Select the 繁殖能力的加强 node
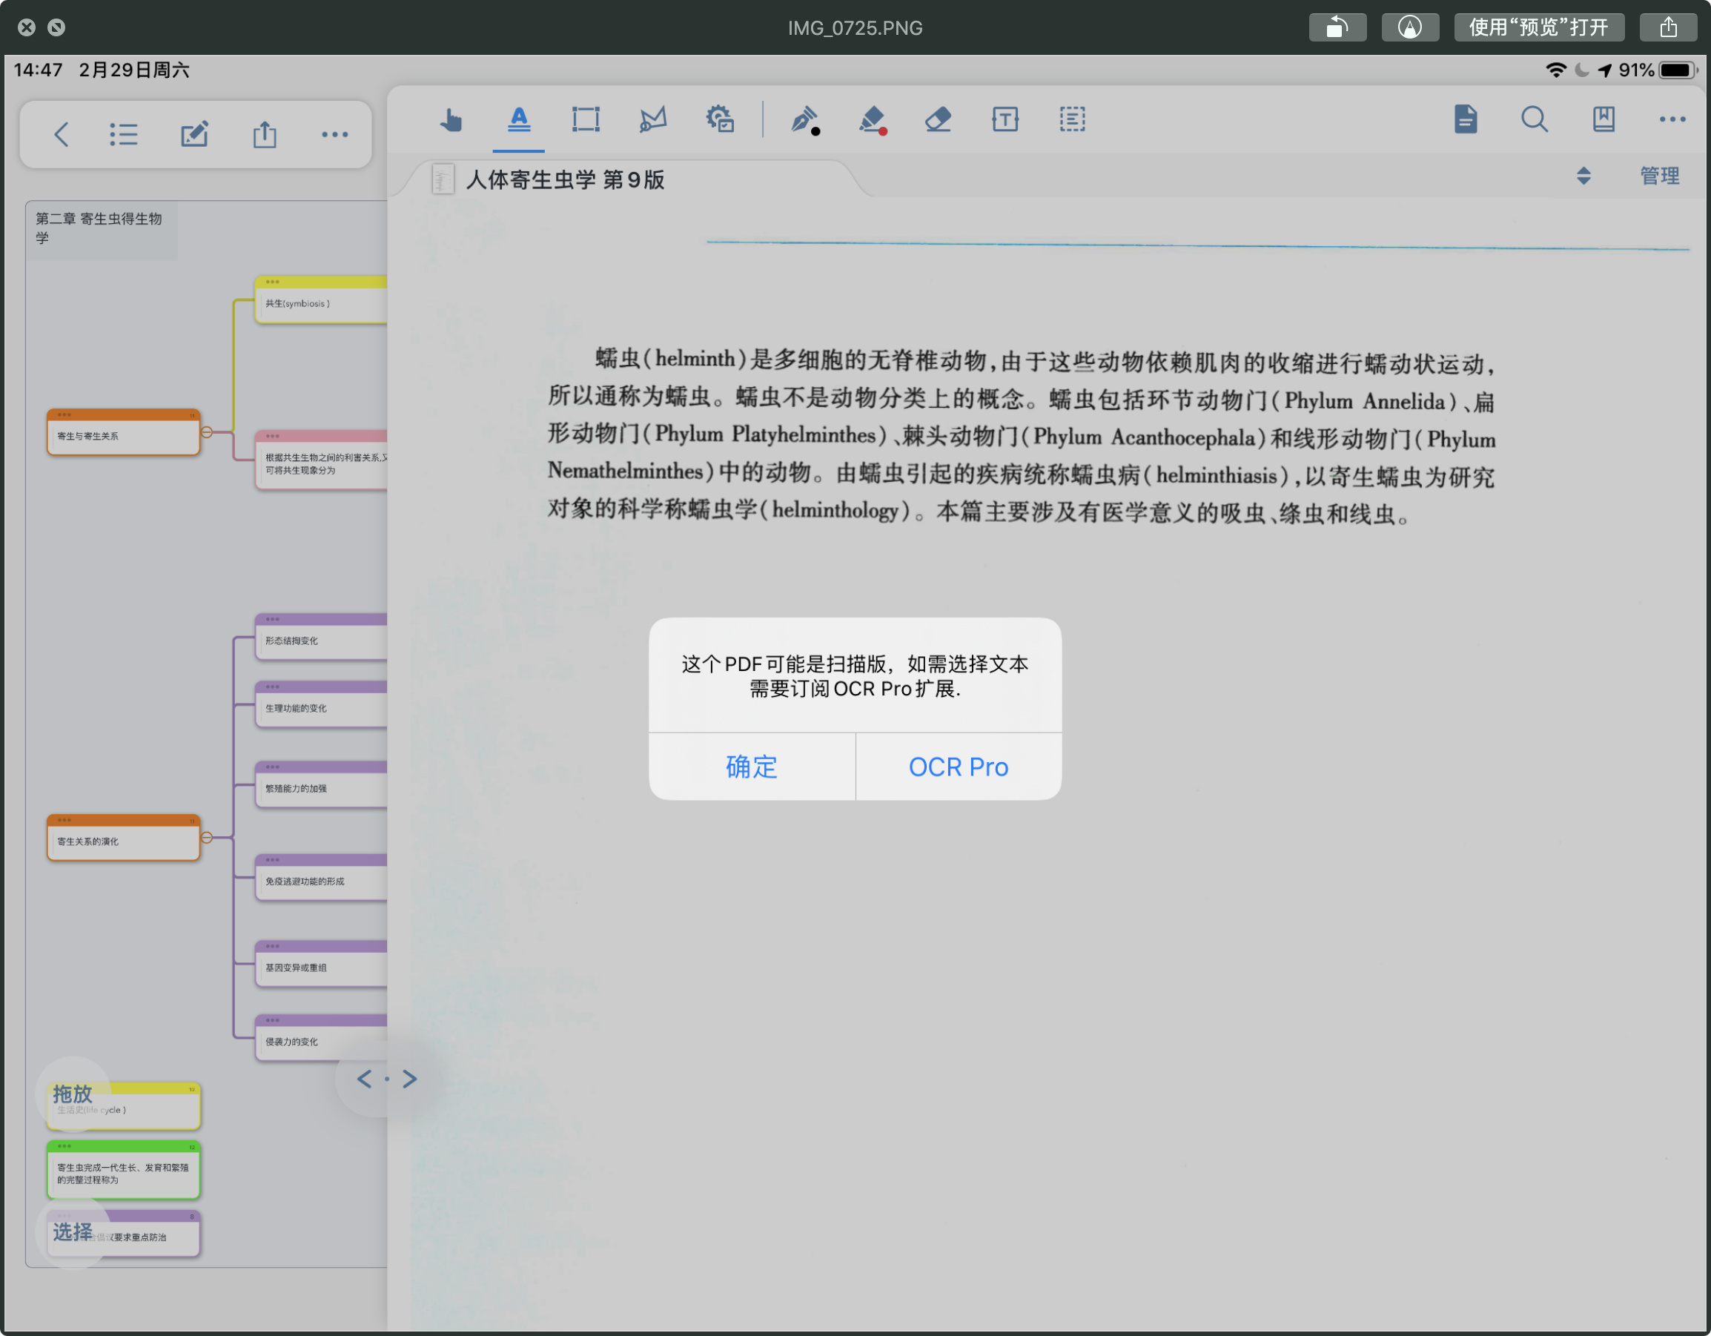Image resolution: width=1711 pixels, height=1336 pixels. tap(321, 784)
